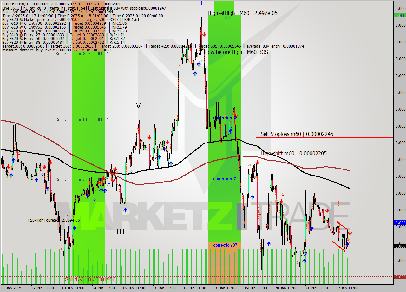The image size is (406, 292).
Task: Select the 'High-shift m60 | 0.00002205' label
Action: pyautogui.click(x=293, y=153)
